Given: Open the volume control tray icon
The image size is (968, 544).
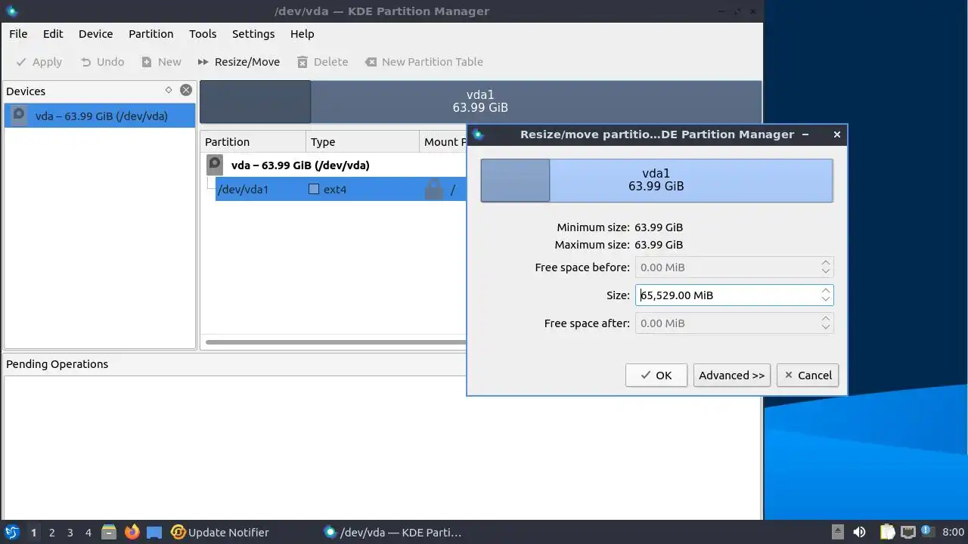Looking at the screenshot, I should (x=860, y=533).
